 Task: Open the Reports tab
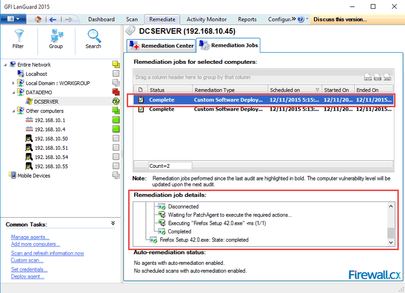247,20
